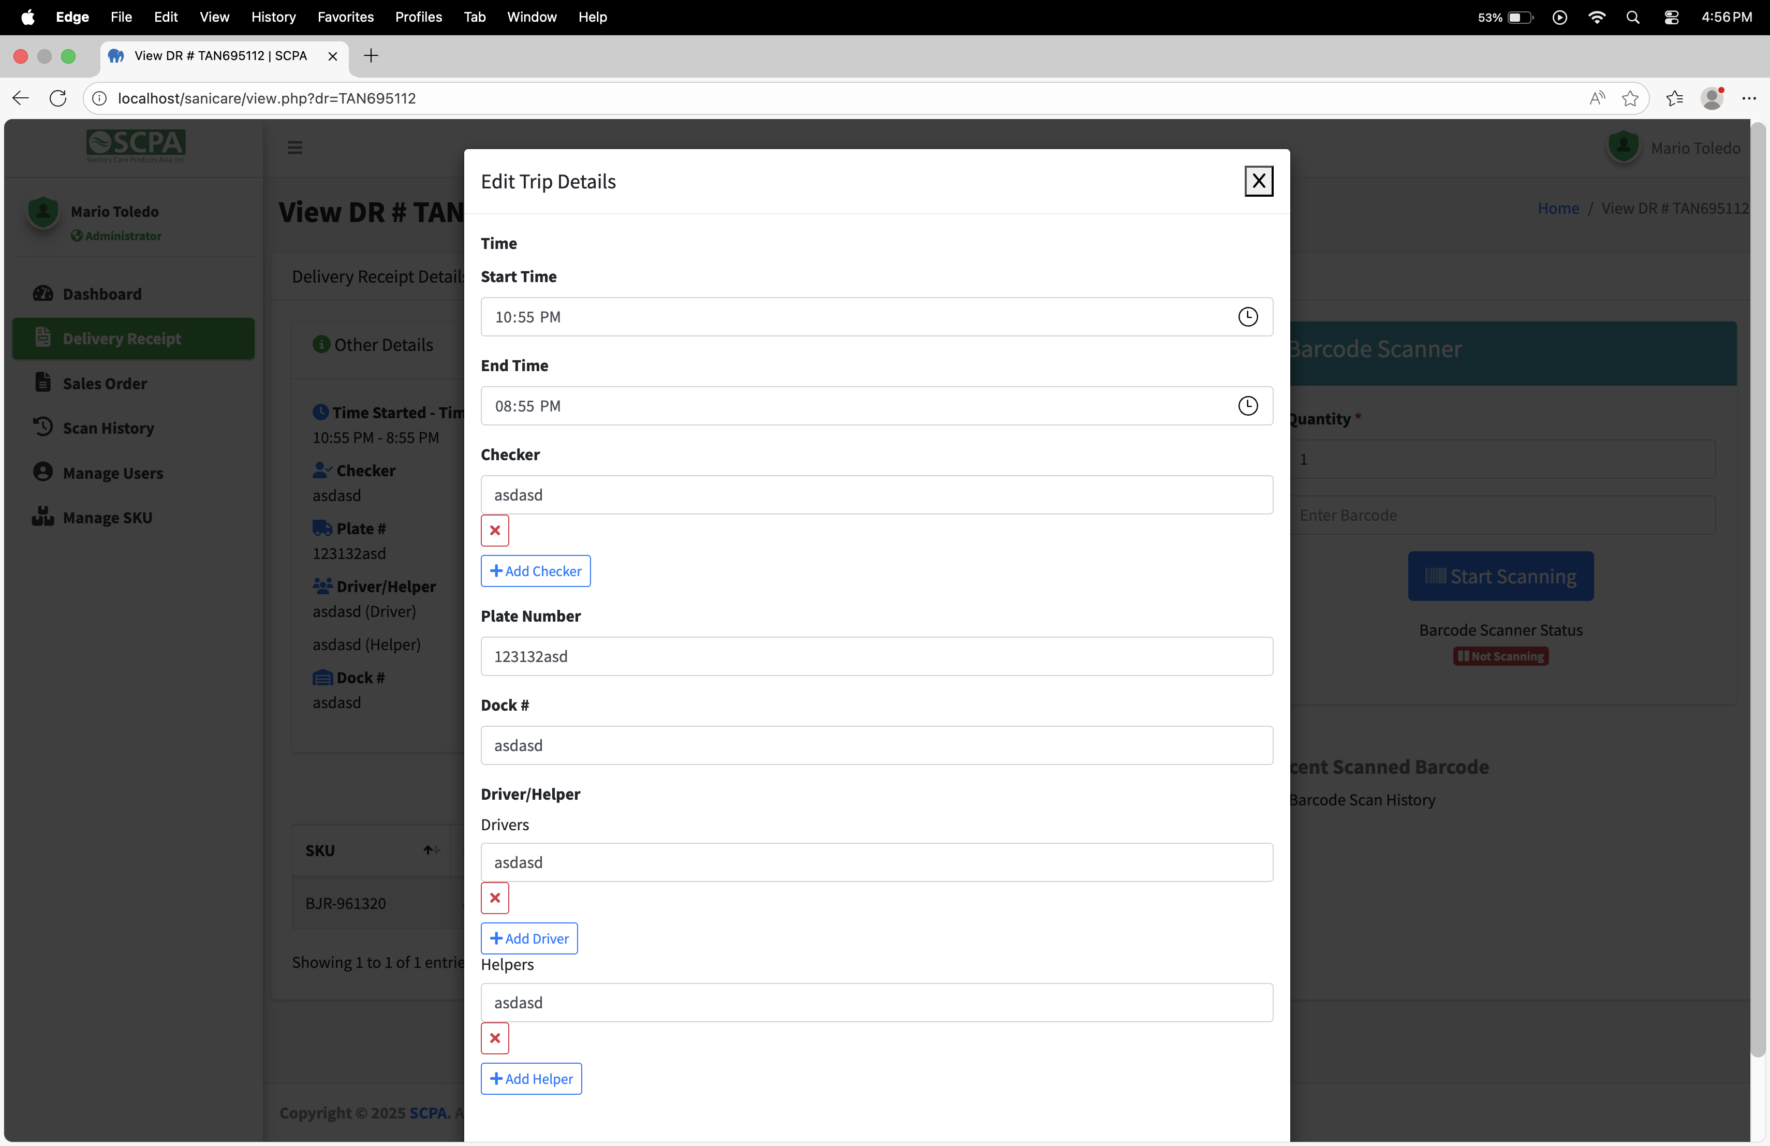This screenshot has width=1770, height=1146.
Task: Select the Checker name text field
Action: 876,494
